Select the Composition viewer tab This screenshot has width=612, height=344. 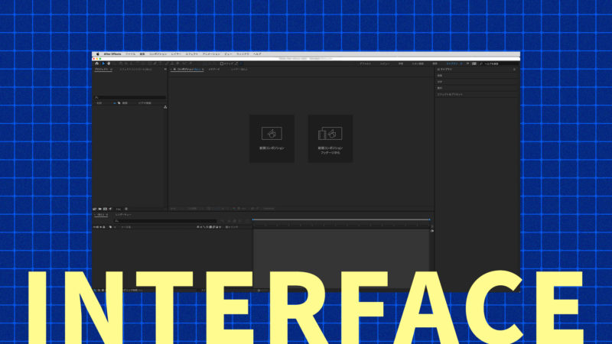[189, 70]
